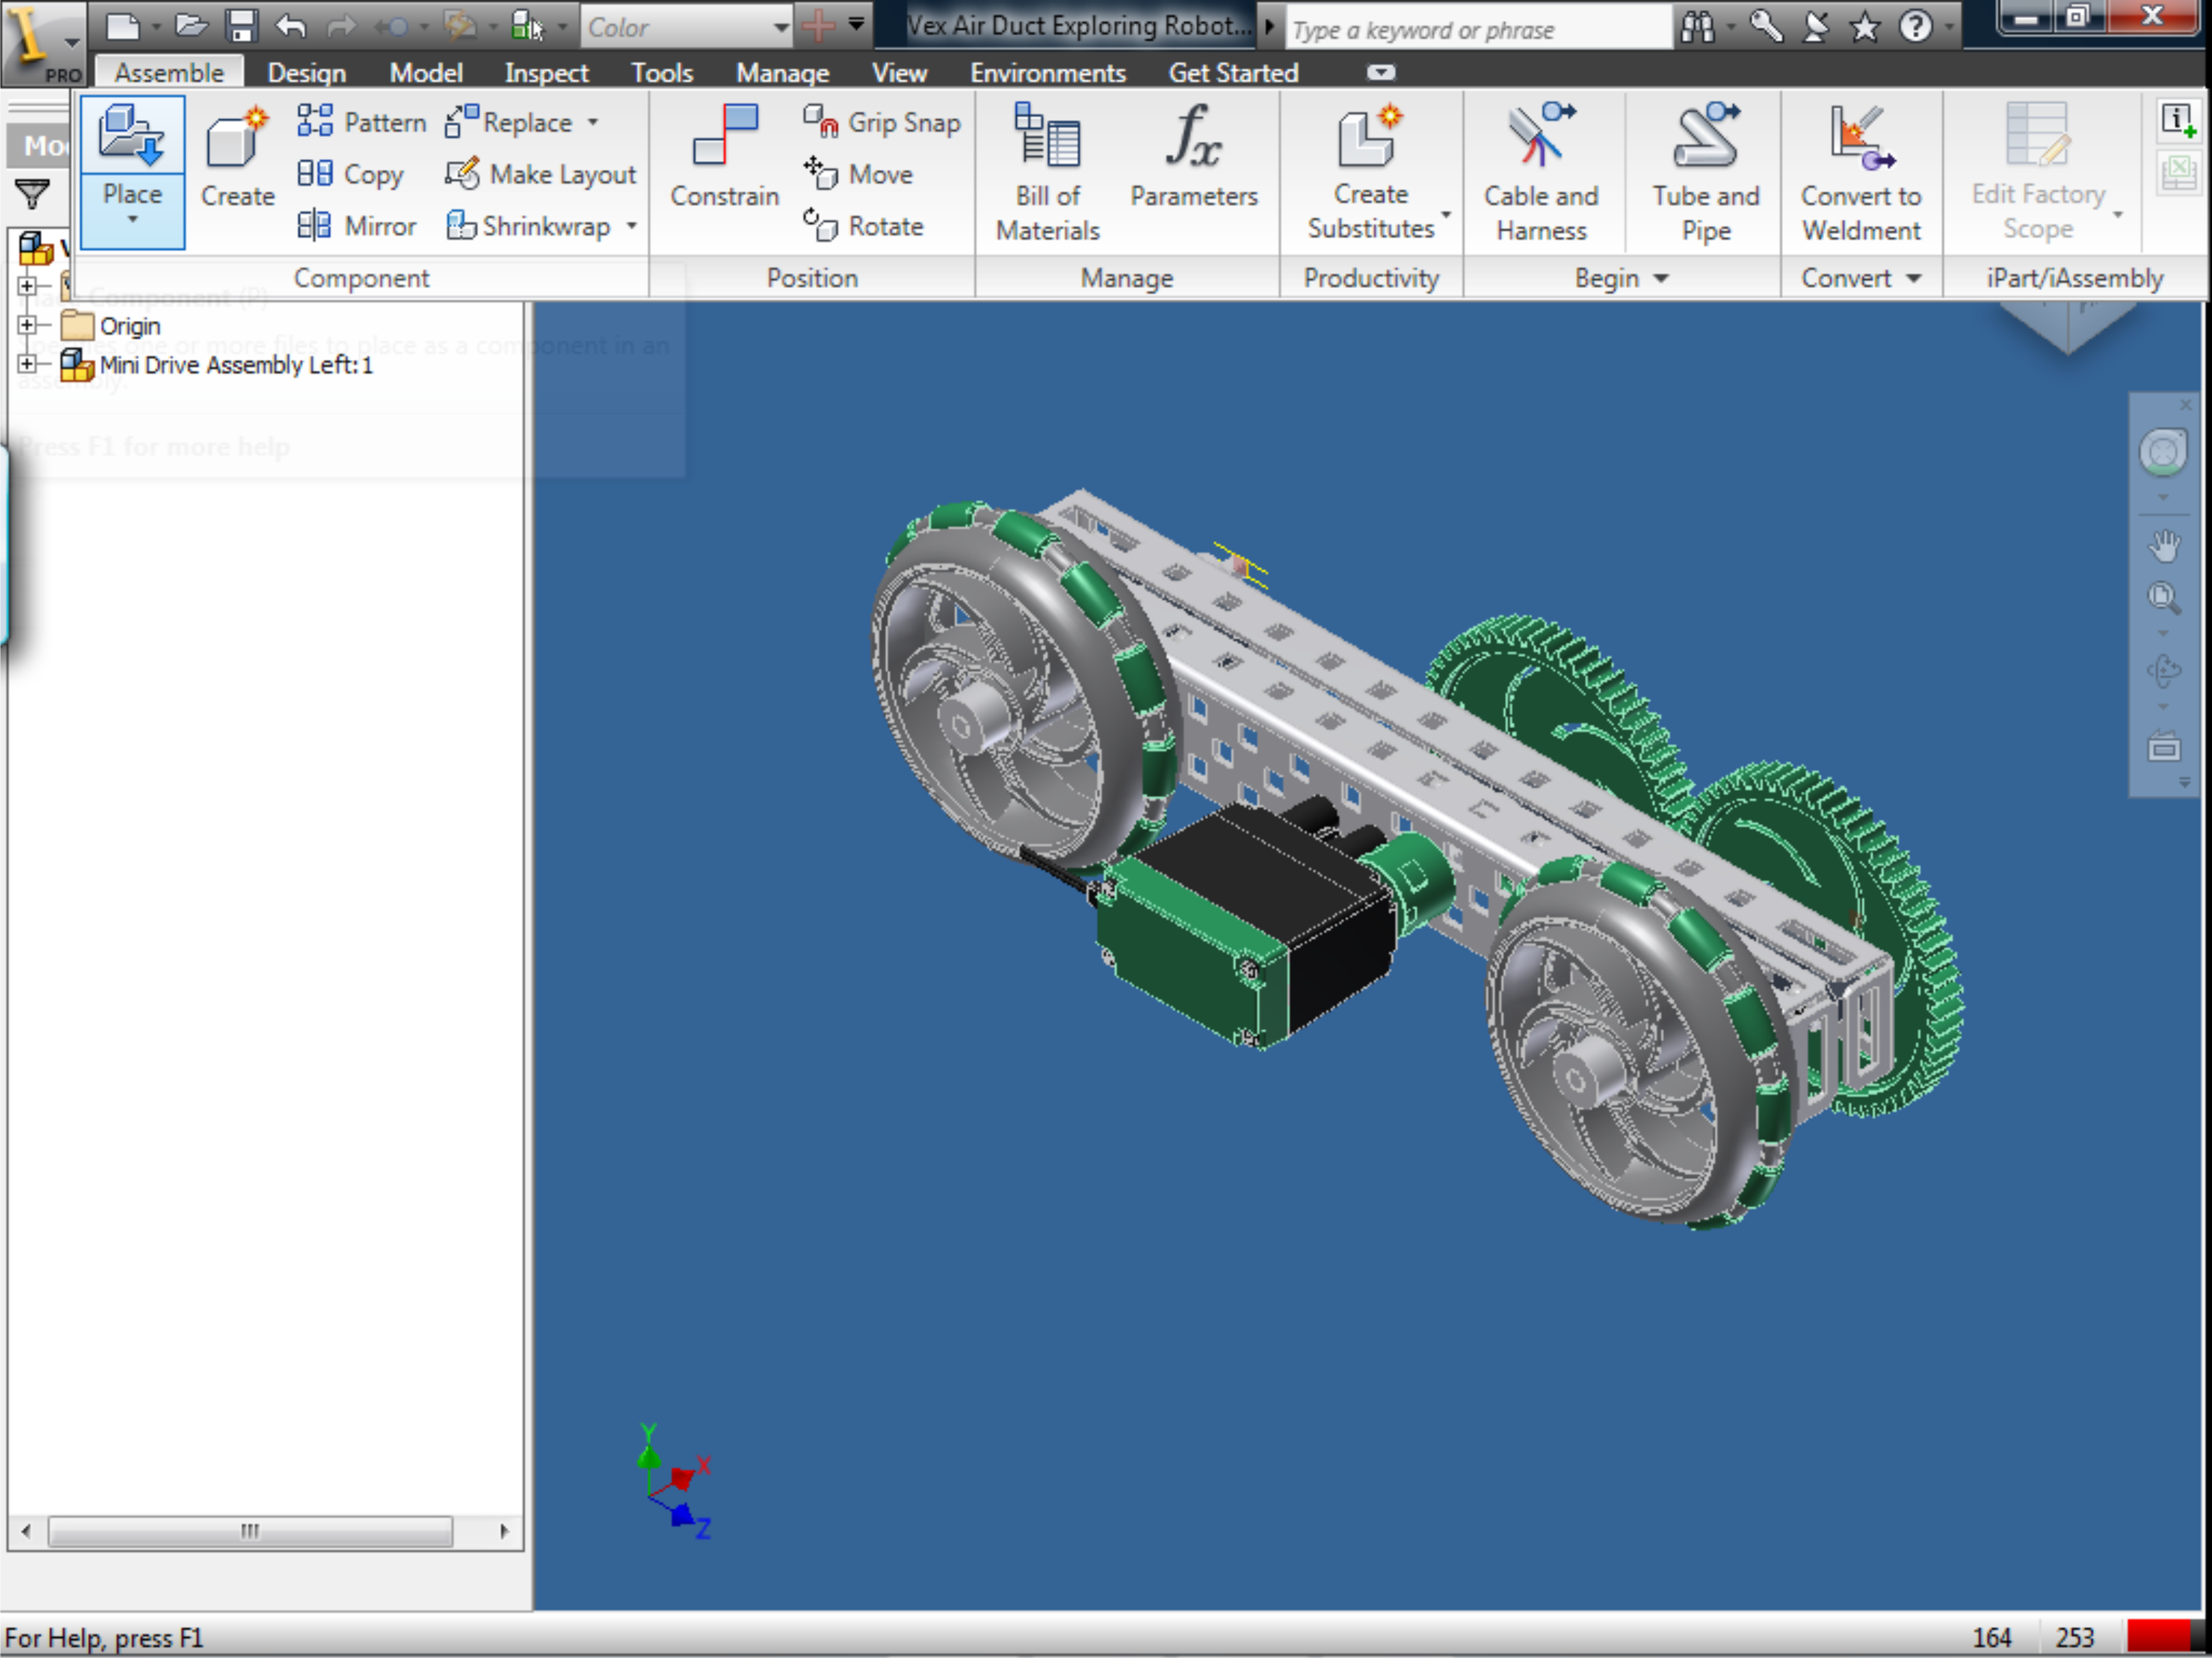Switch to the Environments tab
Image resolution: width=2212 pixels, height=1658 pixels.
click(1047, 73)
